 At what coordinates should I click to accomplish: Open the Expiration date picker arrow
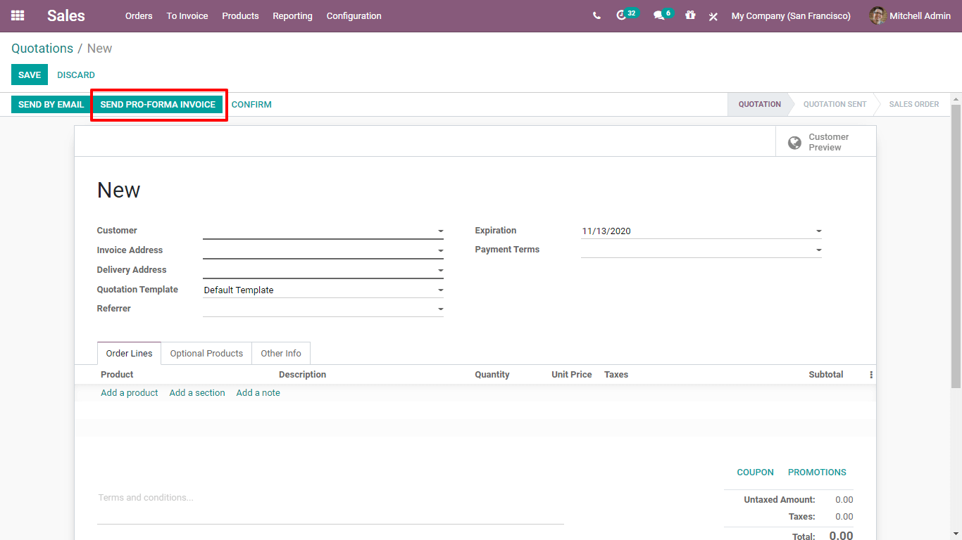point(818,231)
